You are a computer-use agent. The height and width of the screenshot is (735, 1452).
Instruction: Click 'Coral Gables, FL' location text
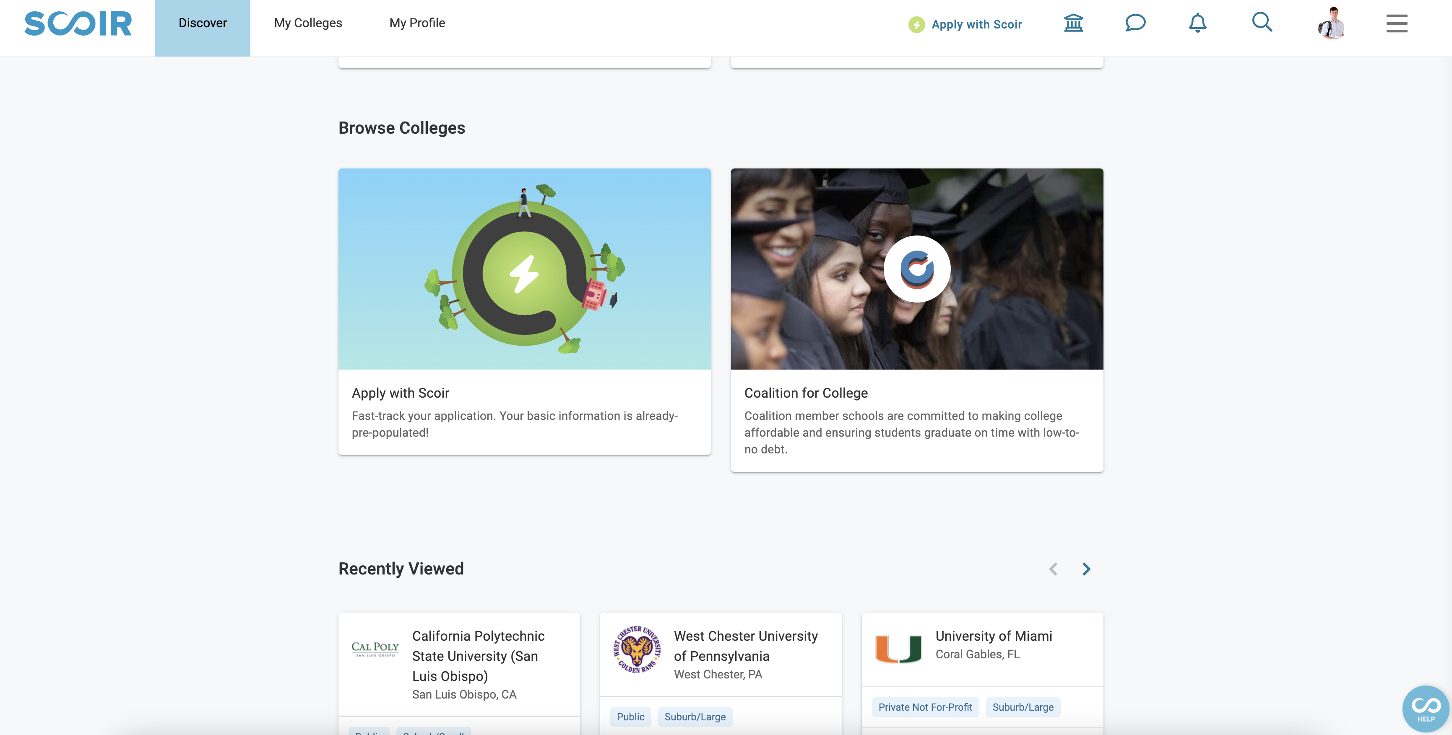coord(977,654)
